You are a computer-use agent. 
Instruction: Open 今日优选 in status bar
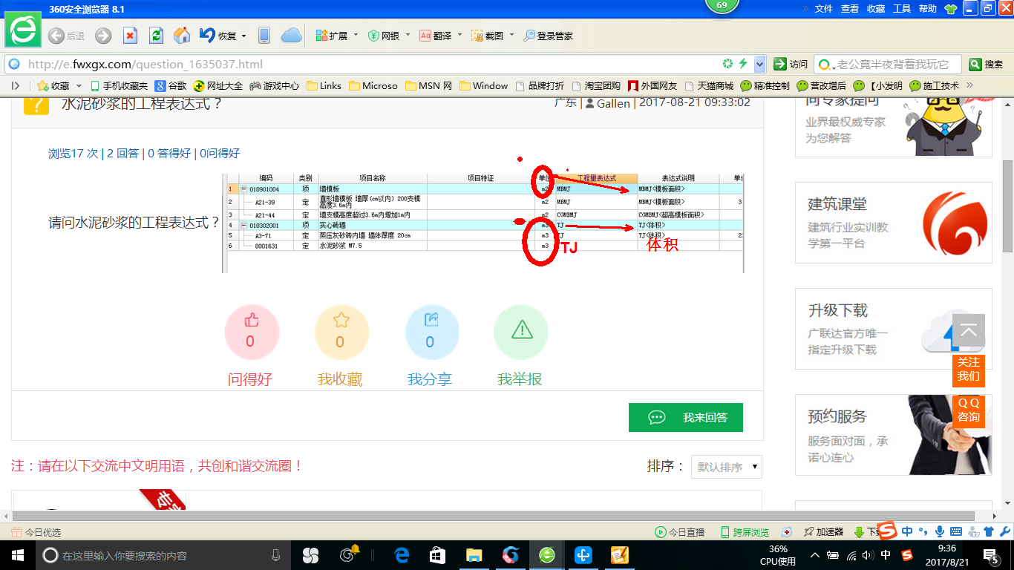(36, 532)
